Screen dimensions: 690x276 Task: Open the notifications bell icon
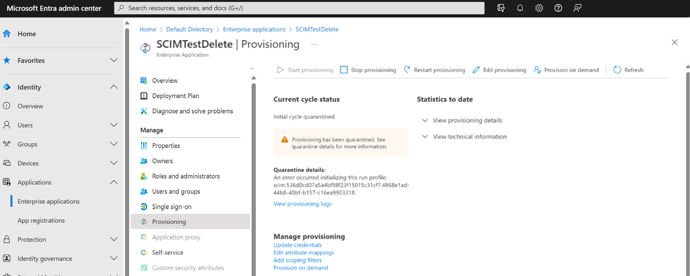[520, 8]
